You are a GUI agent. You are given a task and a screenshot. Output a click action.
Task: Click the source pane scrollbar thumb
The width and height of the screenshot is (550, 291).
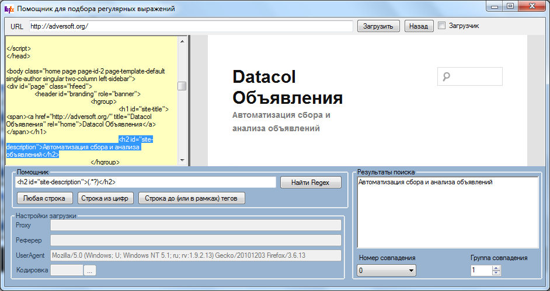coord(182,86)
